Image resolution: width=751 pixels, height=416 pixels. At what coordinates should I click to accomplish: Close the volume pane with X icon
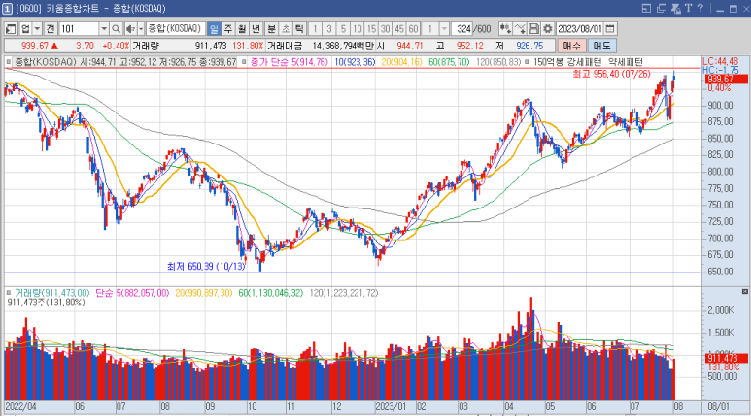[745, 291]
